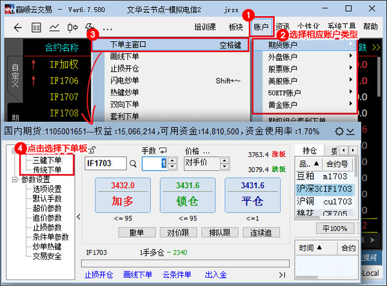Screen dimensions: 387x286
Task: Open the 云条件单 link
Action: (x=177, y=274)
